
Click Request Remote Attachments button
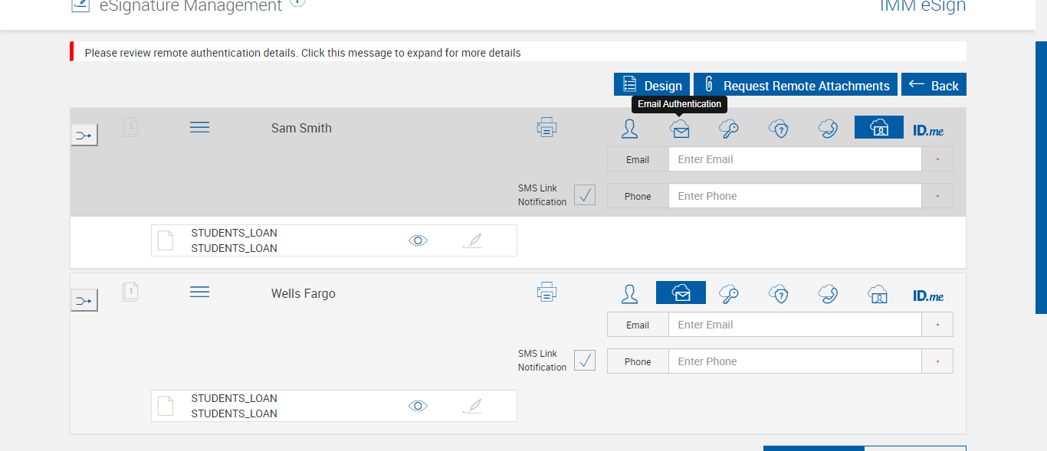click(796, 85)
